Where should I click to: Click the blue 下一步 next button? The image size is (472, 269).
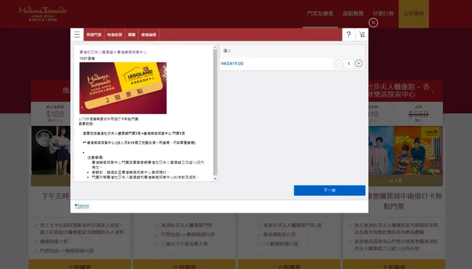point(329,190)
